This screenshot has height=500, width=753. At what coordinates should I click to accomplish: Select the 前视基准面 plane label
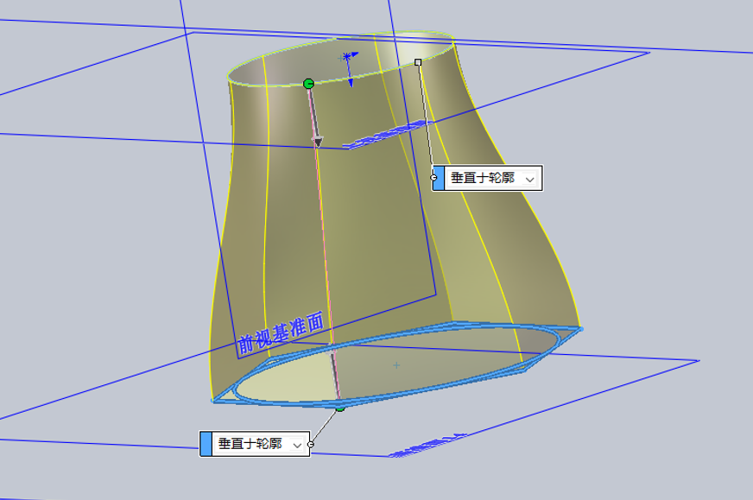281,332
